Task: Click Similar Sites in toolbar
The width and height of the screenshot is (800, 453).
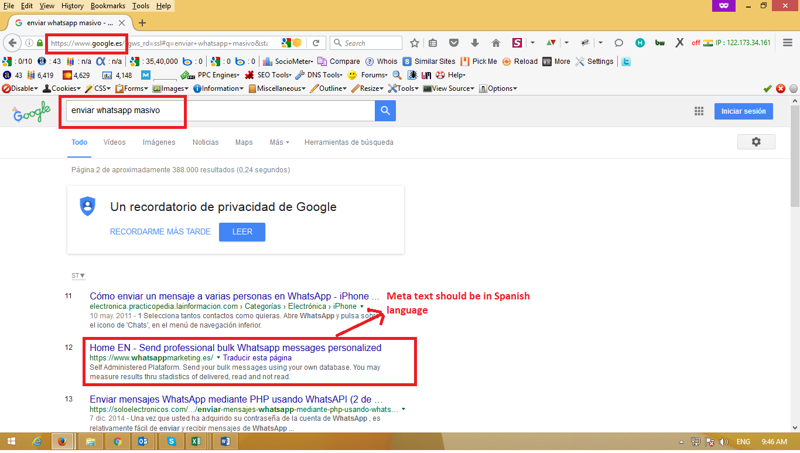Action: [429, 62]
